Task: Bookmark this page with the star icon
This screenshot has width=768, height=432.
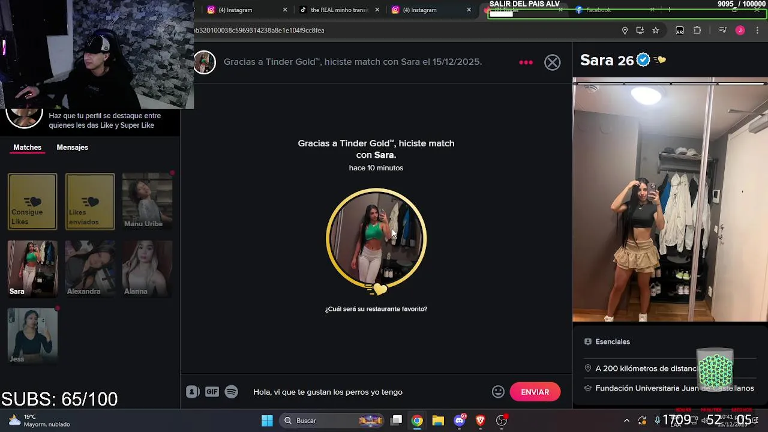Action: point(656,31)
